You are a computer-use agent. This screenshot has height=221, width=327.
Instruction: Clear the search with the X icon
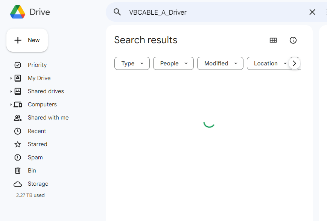click(312, 12)
